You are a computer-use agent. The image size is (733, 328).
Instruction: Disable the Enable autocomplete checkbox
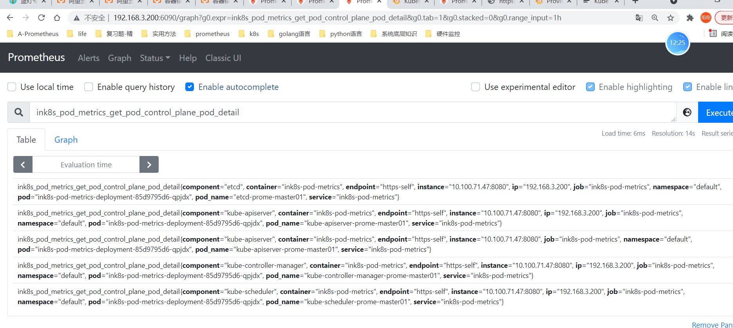(x=190, y=87)
